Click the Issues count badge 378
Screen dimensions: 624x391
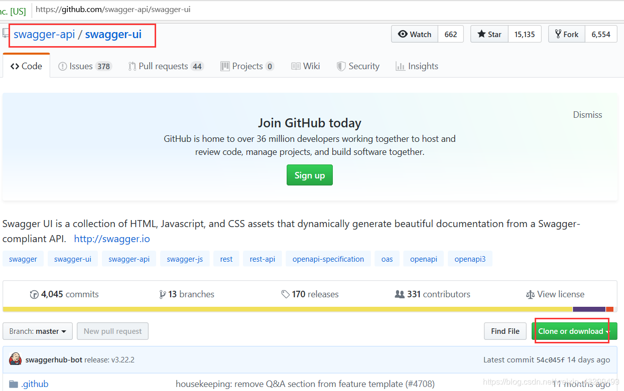click(x=104, y=67)
